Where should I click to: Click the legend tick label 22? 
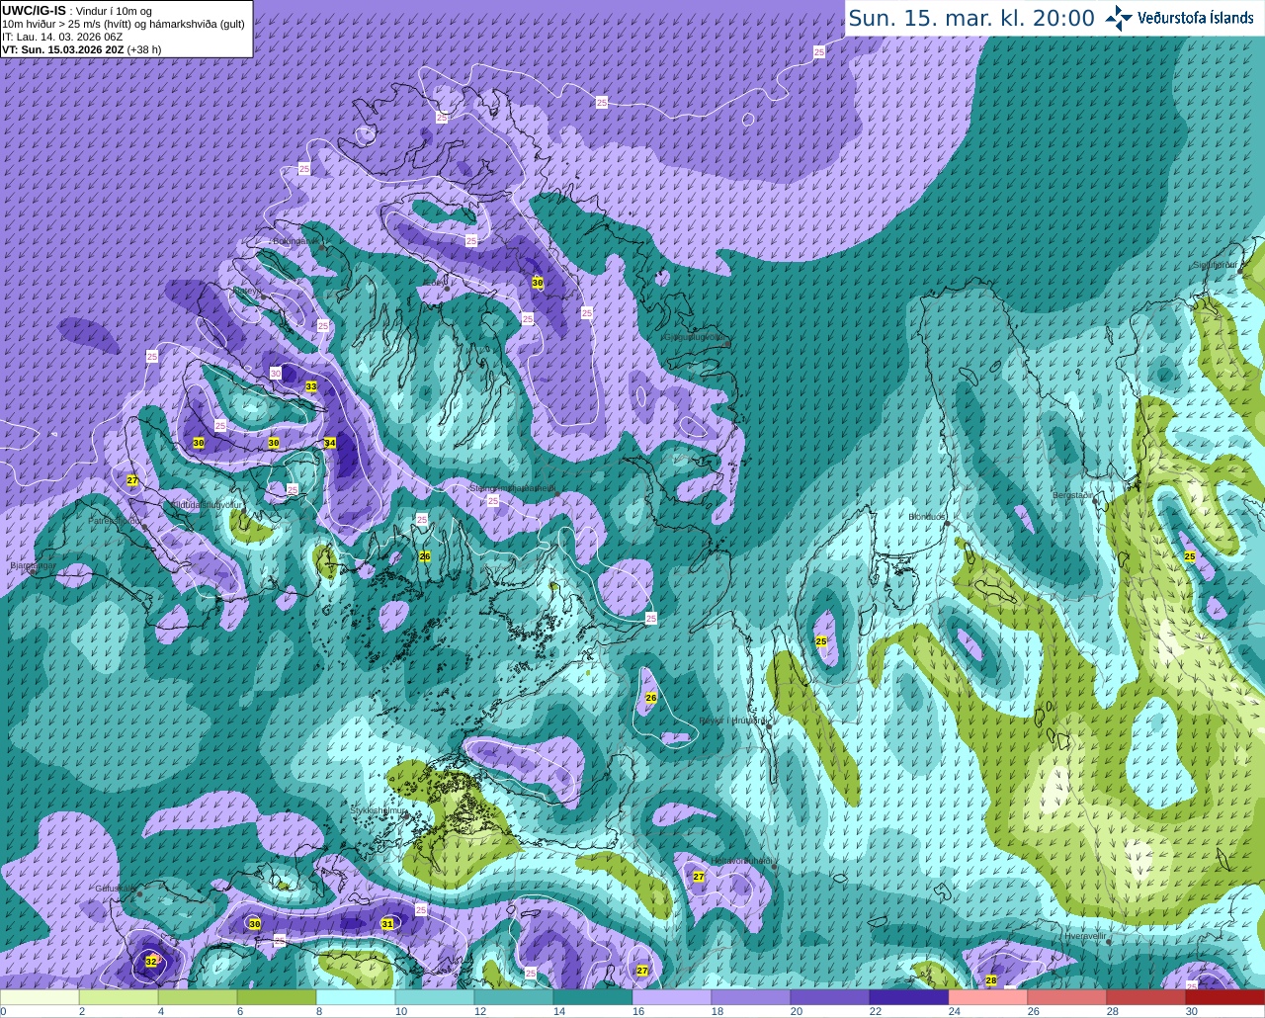(x=875, y=1011)
